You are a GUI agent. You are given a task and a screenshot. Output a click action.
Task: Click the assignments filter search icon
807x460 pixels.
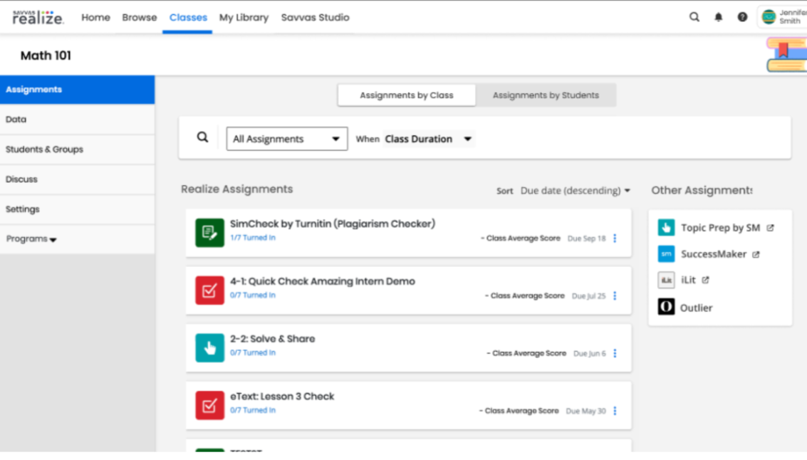tap(203, 137)
